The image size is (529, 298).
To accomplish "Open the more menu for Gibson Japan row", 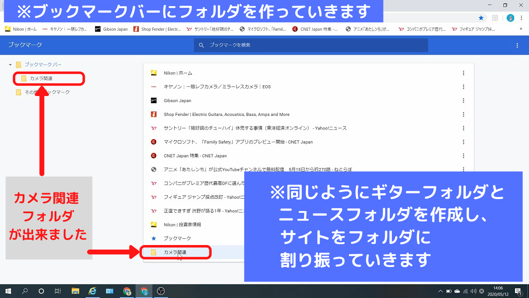I will (463, 101).
